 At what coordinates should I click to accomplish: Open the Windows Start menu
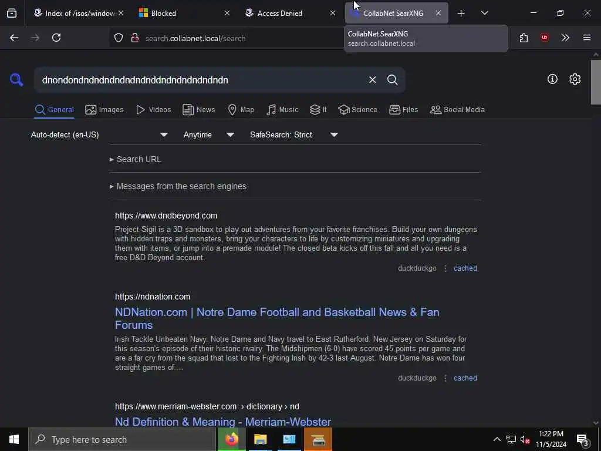tap(14, 439)
